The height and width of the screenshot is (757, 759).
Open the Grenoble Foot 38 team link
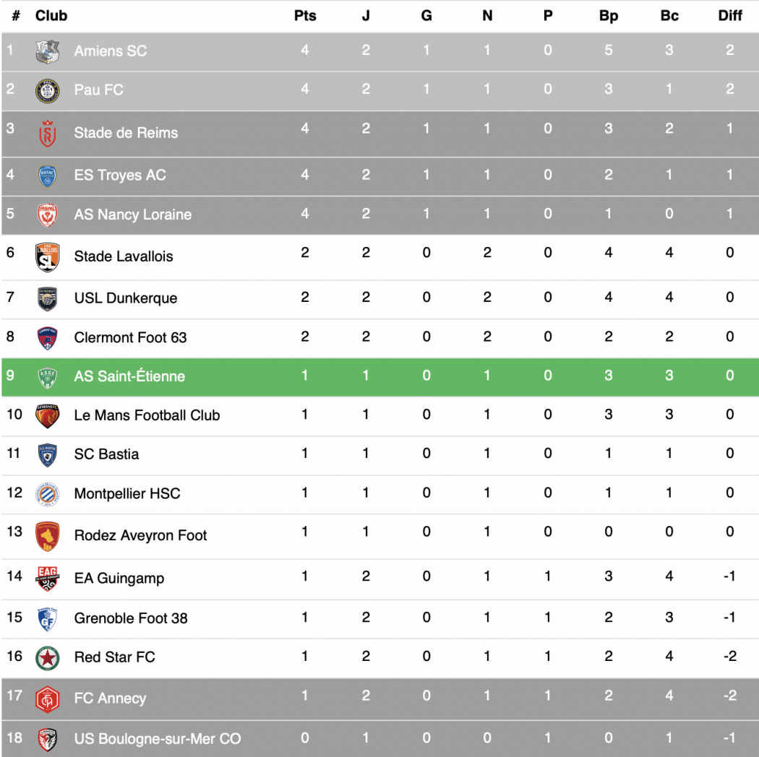tap(131, 618)
